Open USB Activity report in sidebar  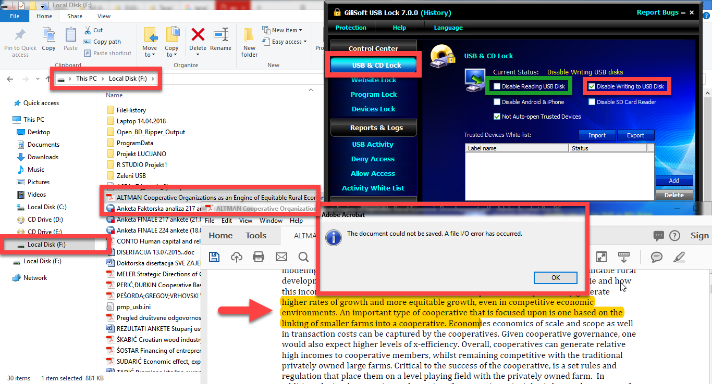pos(373,144)
